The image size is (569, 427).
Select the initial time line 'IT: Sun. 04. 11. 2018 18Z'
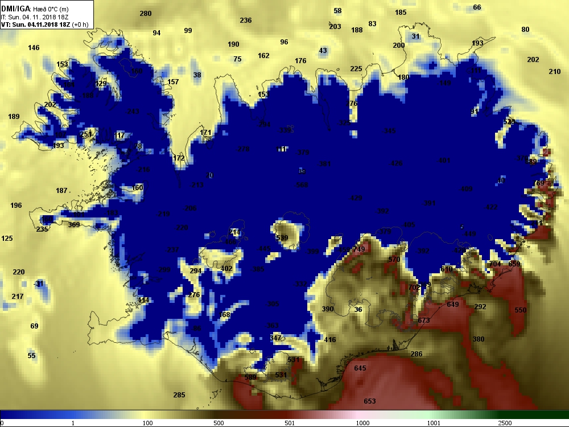point(35,17)
